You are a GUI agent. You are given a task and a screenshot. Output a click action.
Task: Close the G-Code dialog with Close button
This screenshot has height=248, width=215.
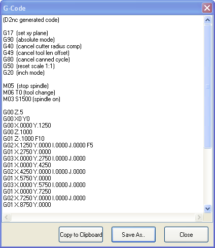(186, 234)
